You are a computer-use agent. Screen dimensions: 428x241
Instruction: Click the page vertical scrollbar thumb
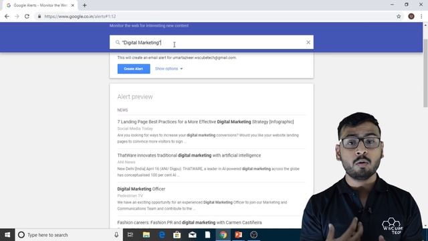pyautogui.click(x=425, y=73)
